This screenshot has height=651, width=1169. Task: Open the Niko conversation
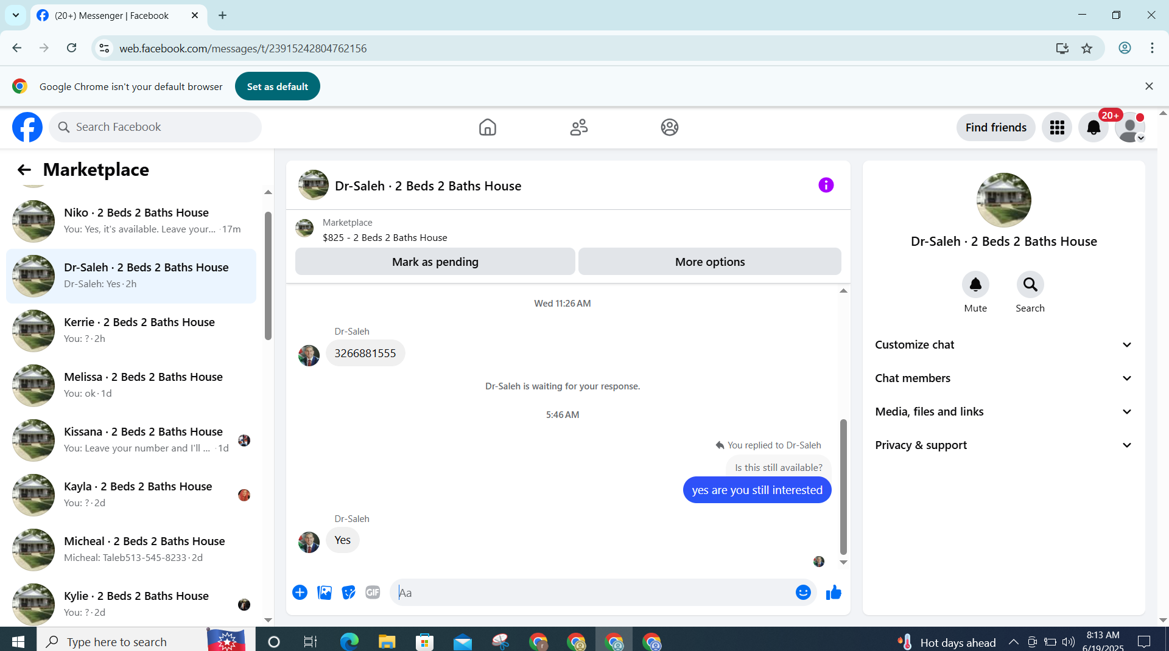[131, 221]
